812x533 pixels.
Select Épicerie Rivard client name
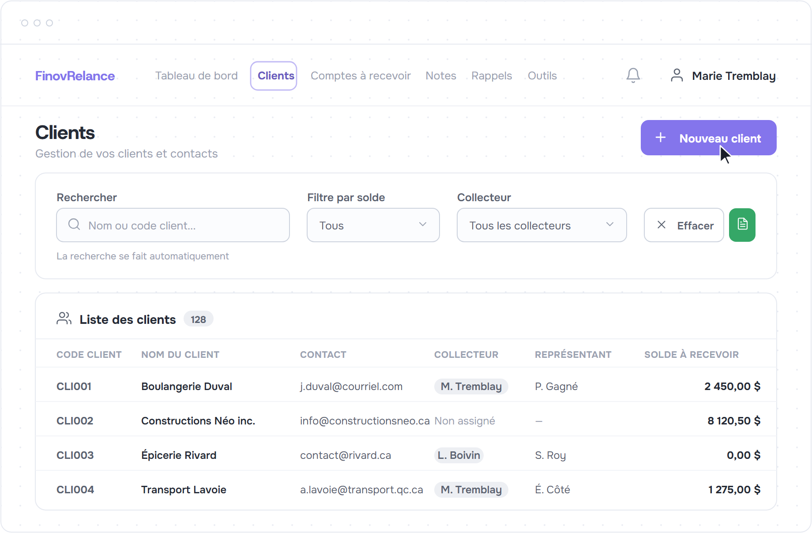click(x=179, y=455)
